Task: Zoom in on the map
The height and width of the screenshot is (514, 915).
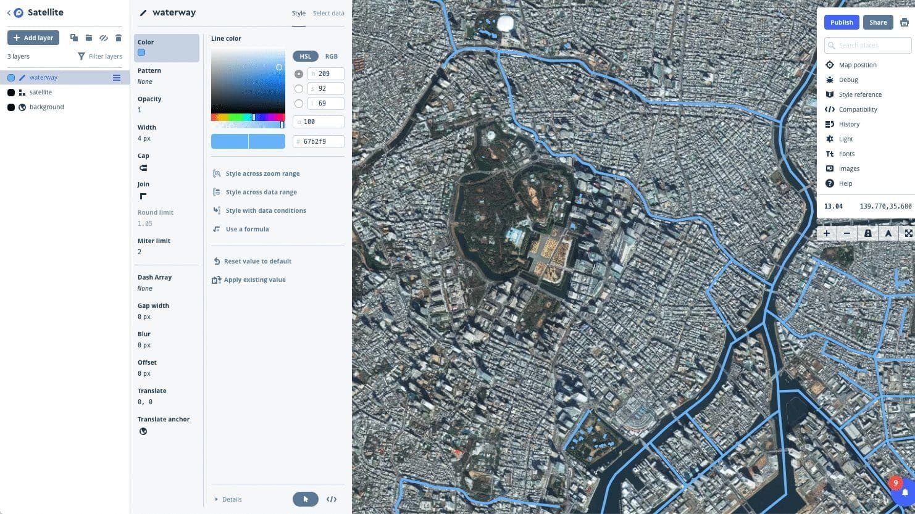Action: point(827,233)
